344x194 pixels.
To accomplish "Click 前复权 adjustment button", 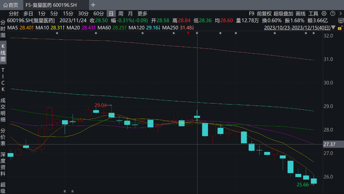I will tap(264, 14).
